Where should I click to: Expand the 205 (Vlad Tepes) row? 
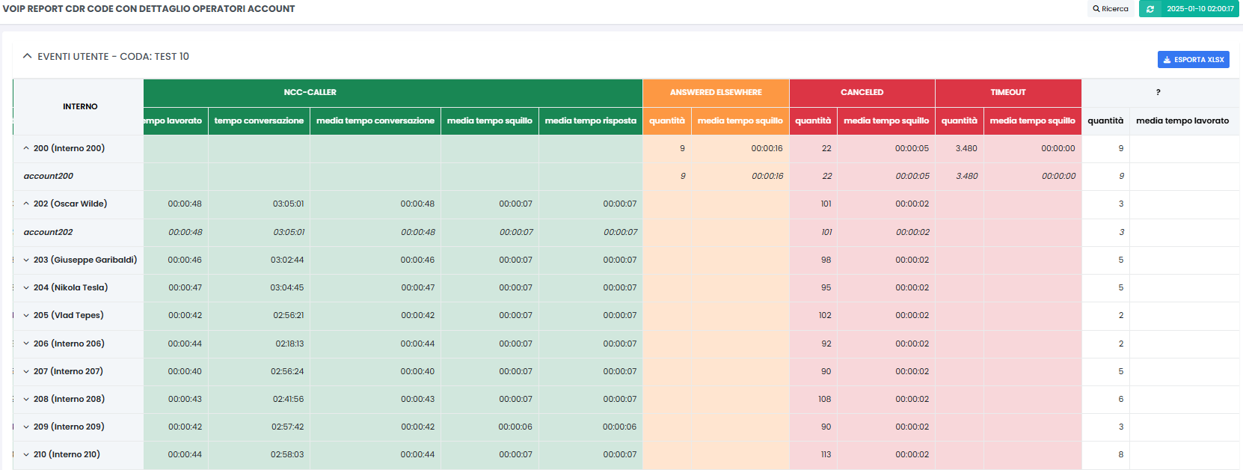click(x=26, y=315)
